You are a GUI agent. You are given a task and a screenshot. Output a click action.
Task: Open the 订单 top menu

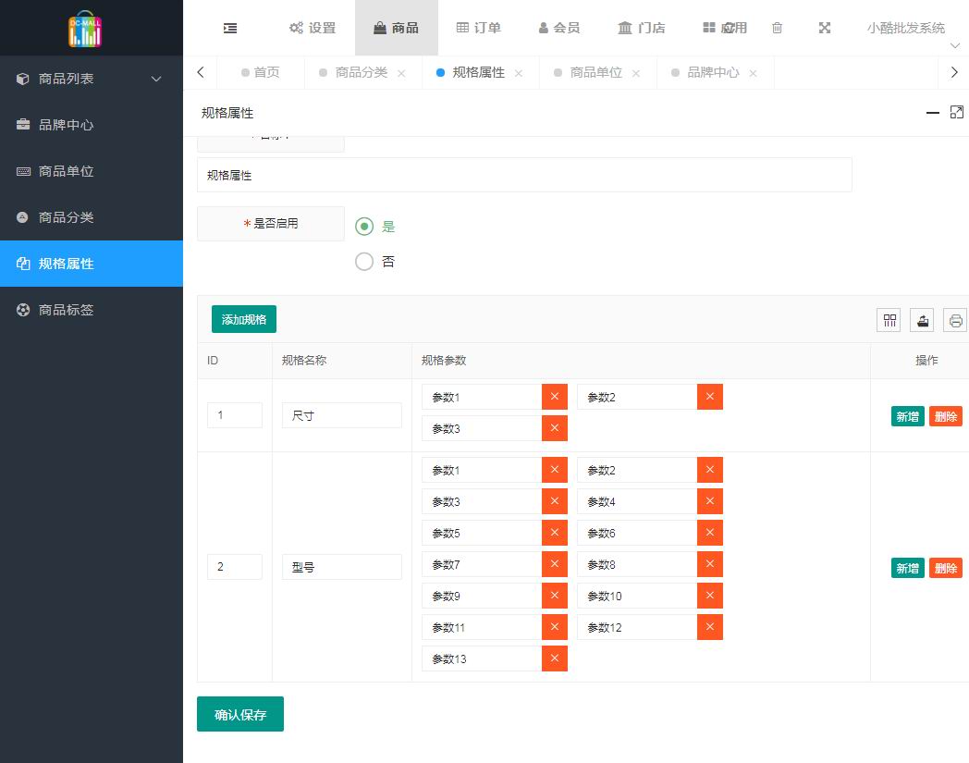coord(478,28)
